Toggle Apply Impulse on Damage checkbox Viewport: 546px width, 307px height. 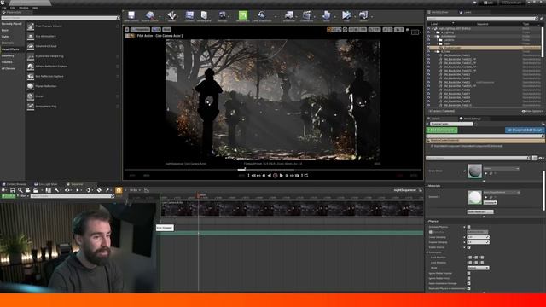point(468,283)
